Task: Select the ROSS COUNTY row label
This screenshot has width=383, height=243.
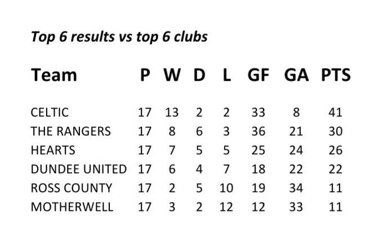Action: [72, 188]
